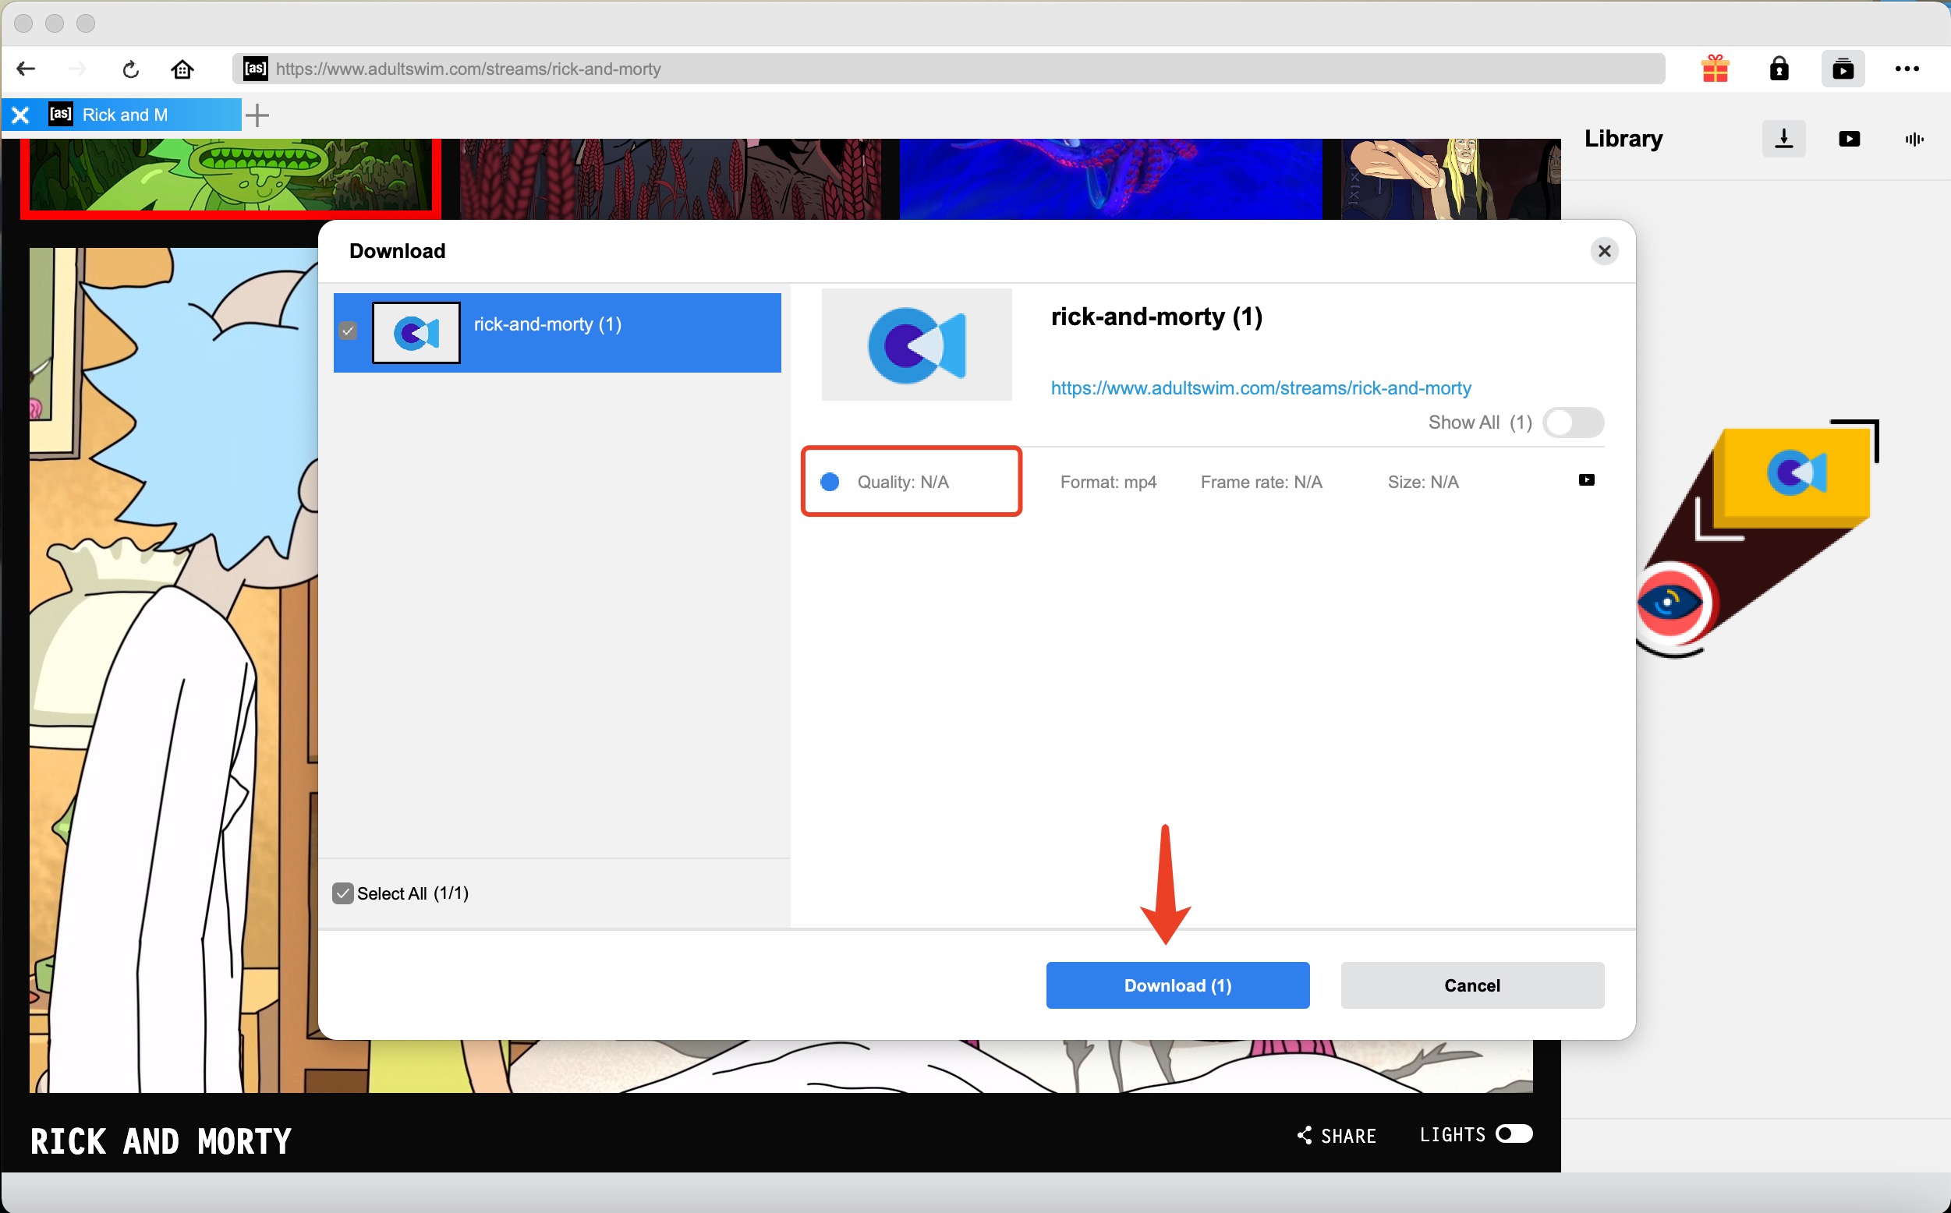
Task: Open the video library toolbar icon
Action: [1843, 69]
